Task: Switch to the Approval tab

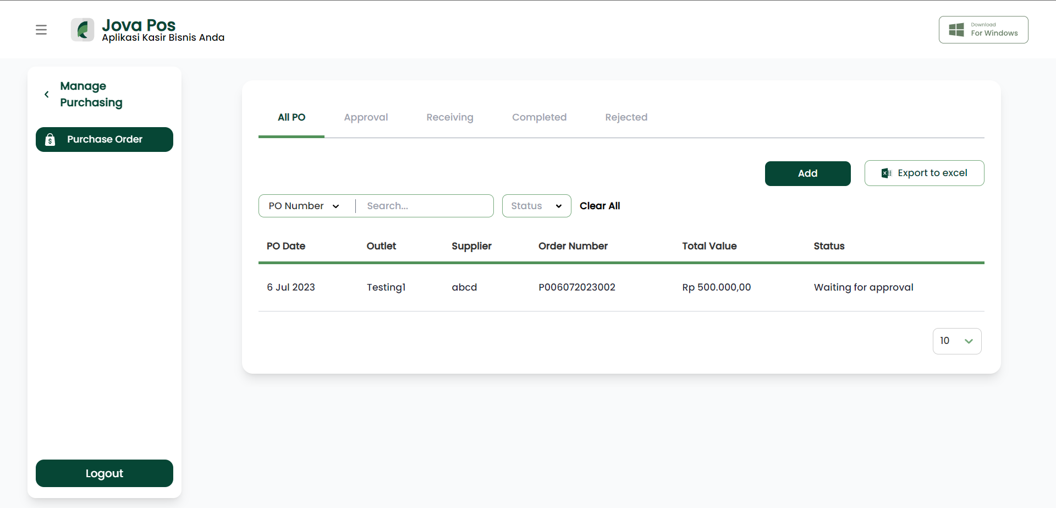Action: click(366, 117)
